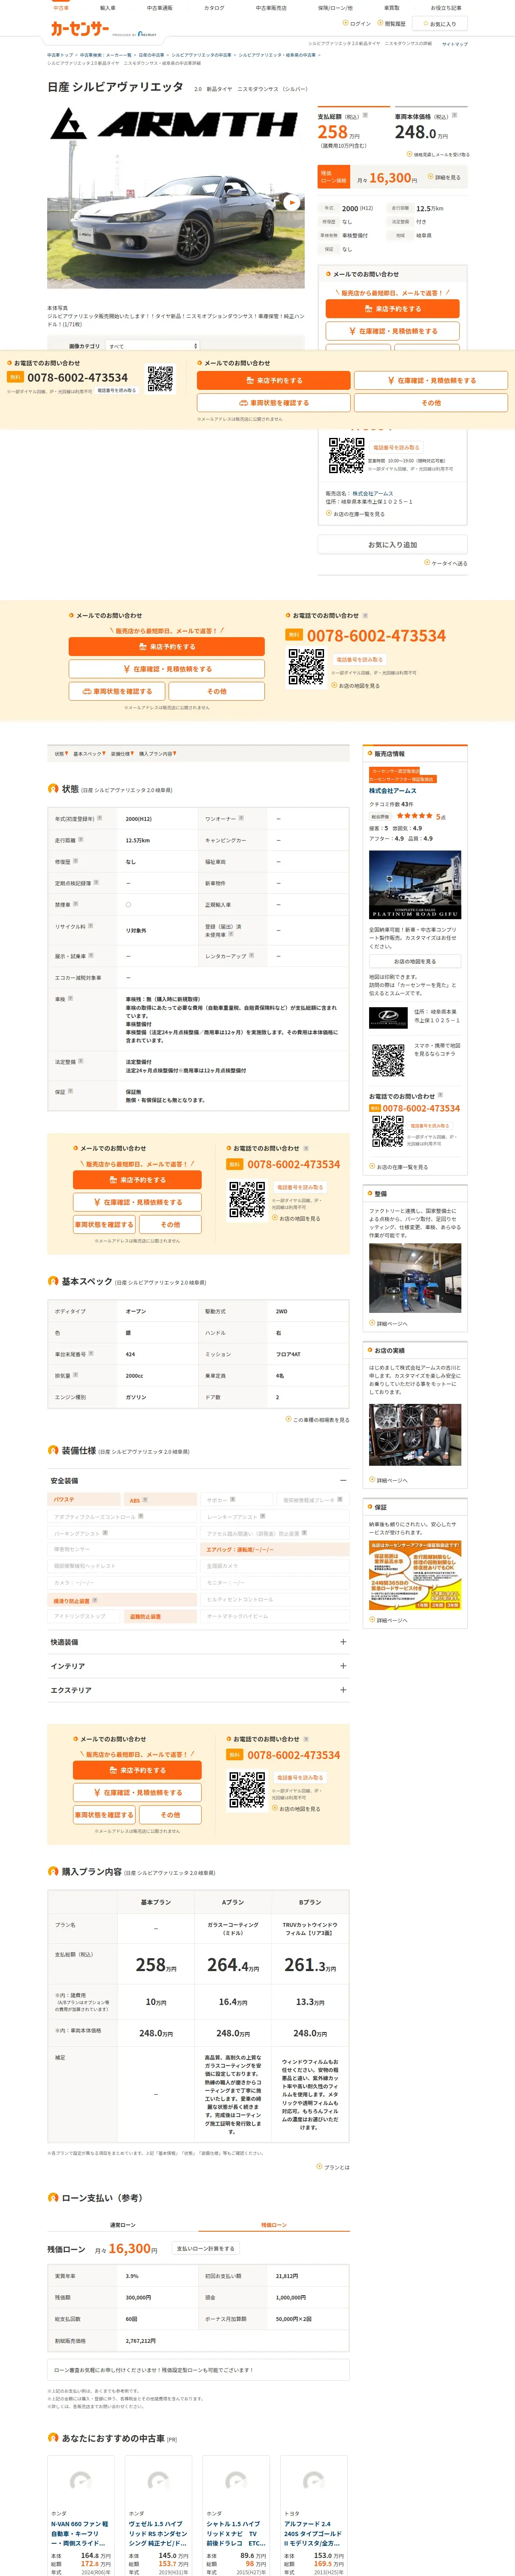The height and width of the screenshot is (2576, 515).
Task: Click the help icon beside 排気量
Action: 75,1375
